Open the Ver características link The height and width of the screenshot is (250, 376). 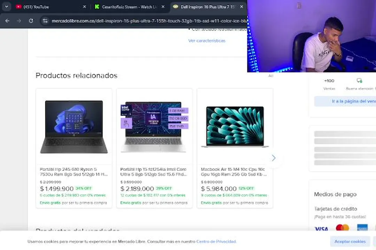coord(207,41)
